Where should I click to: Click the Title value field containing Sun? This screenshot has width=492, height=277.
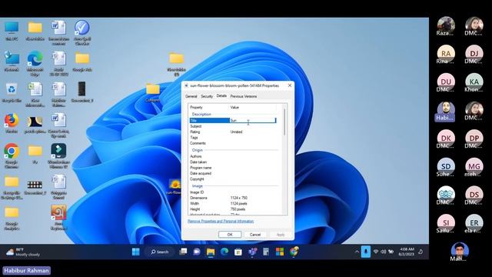coord(253,120)
